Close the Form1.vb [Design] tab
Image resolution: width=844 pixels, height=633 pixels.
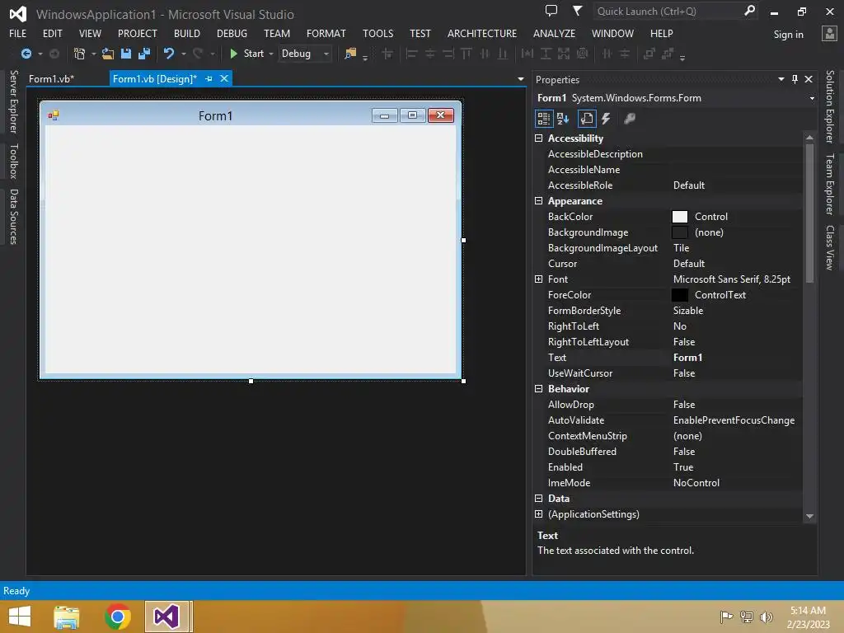point(224,78)
